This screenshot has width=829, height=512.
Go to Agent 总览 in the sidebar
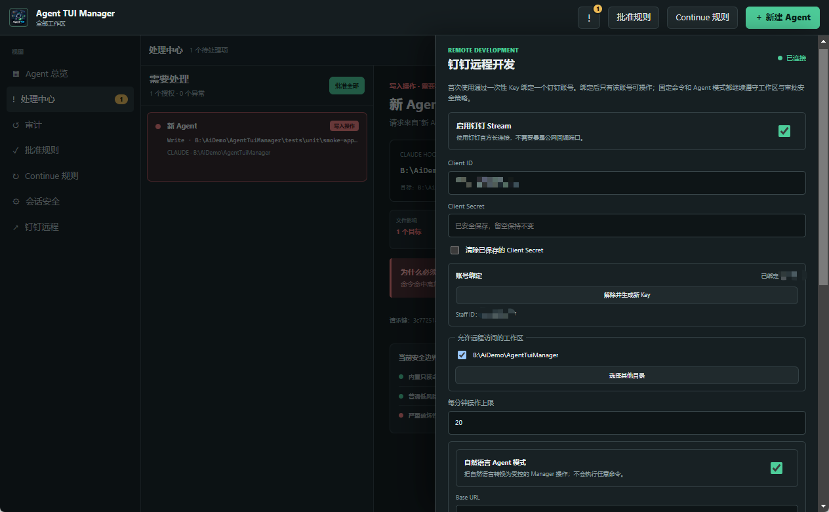click(70, 73)
